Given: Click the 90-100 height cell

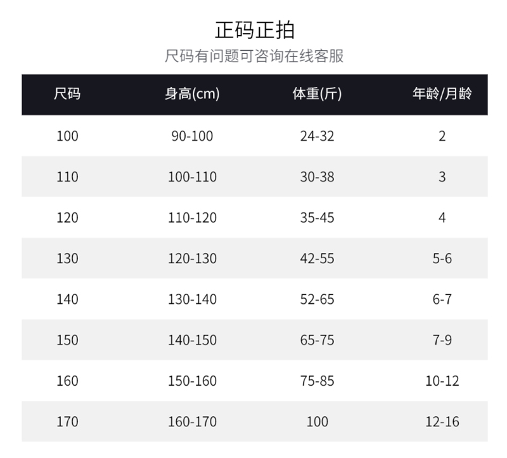Looking at the screenshot, I should tap(192, 136).
